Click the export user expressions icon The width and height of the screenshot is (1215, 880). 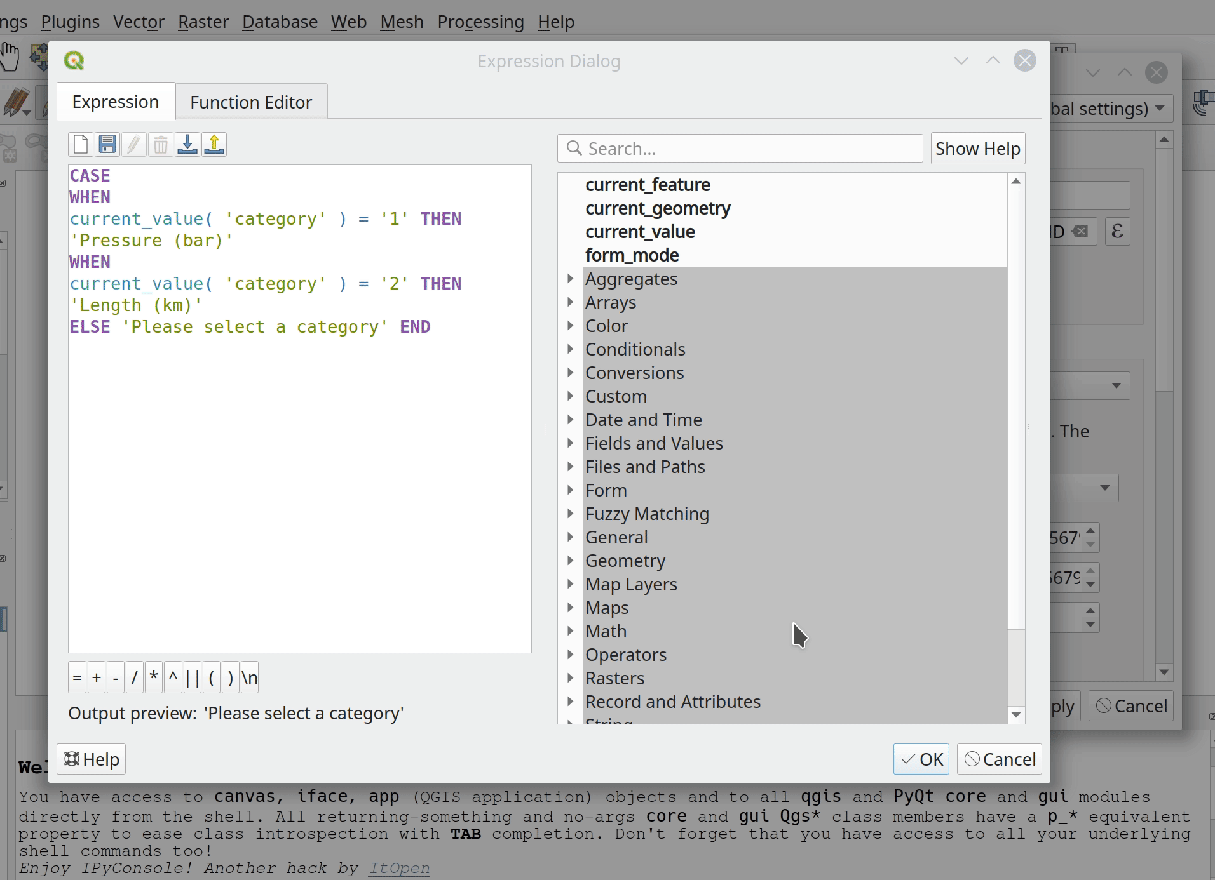pyautogui.click(x=214, y=145)
